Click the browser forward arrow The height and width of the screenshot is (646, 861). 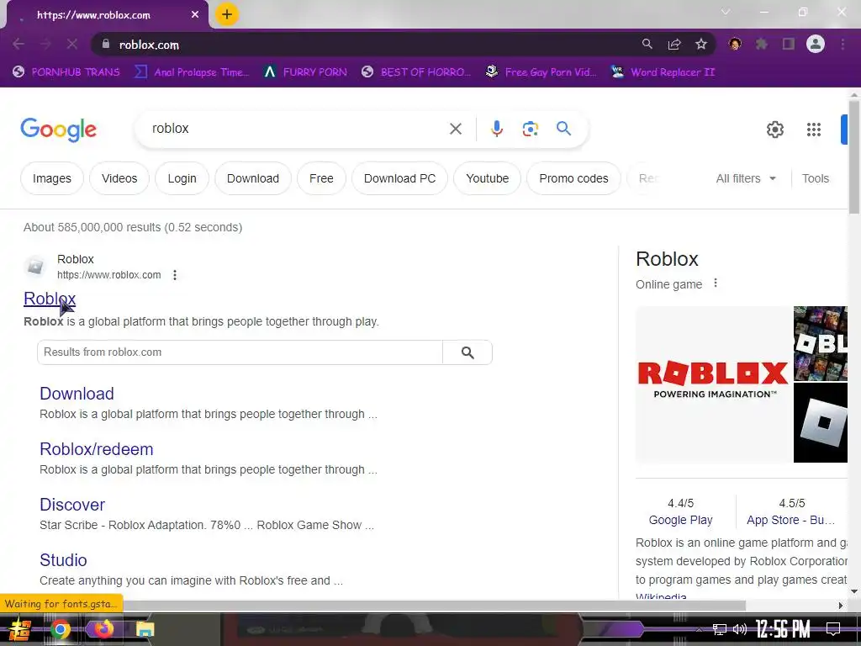[x=45, y=44]
